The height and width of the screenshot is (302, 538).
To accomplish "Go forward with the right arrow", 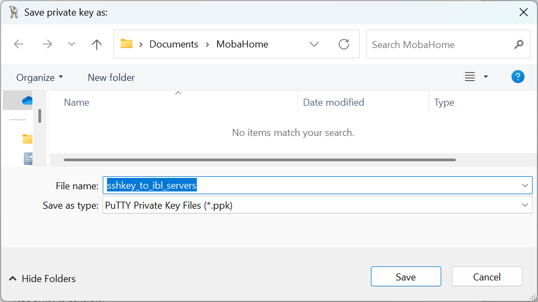I will [x=47, y=44].
